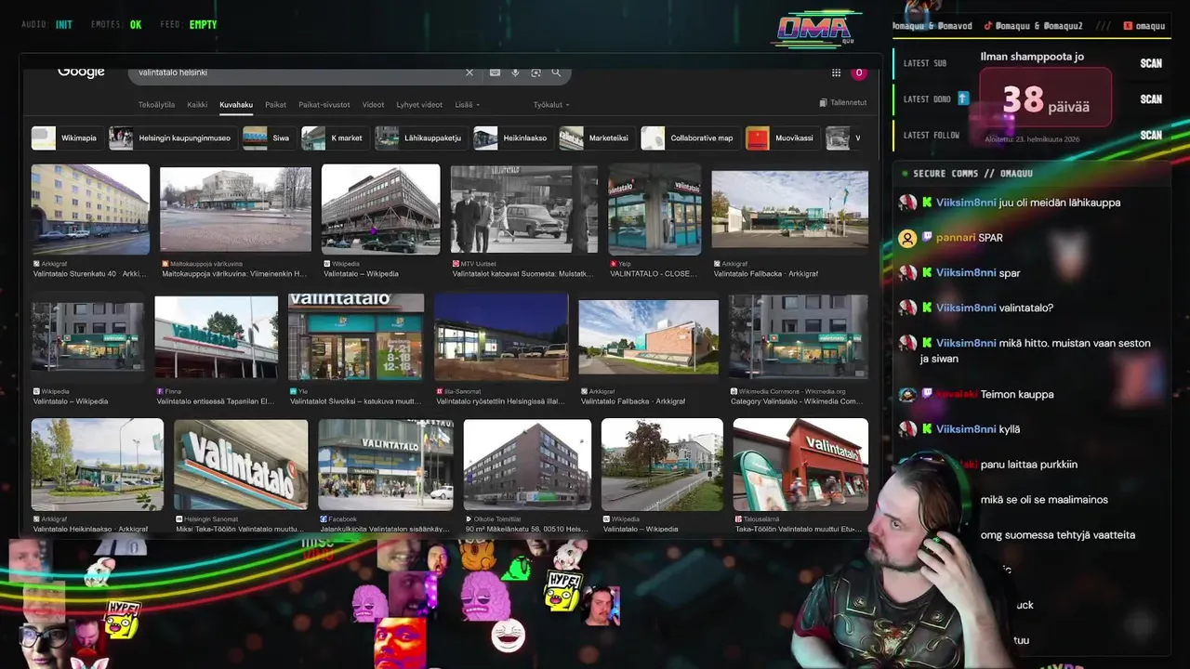1190x669 pixels.
Task: Click the EMOTES: OK status indicator
Action: click(x=116, y=25)
